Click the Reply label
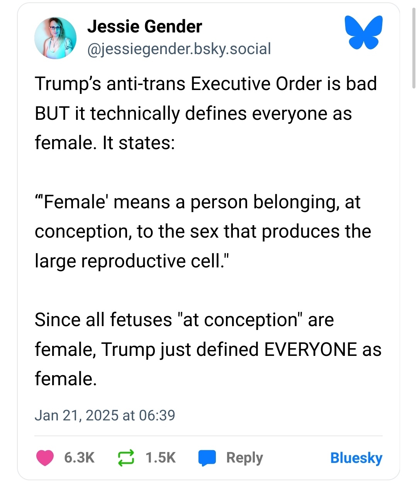This screenshot has height=483, width=417. pos(244,458)
